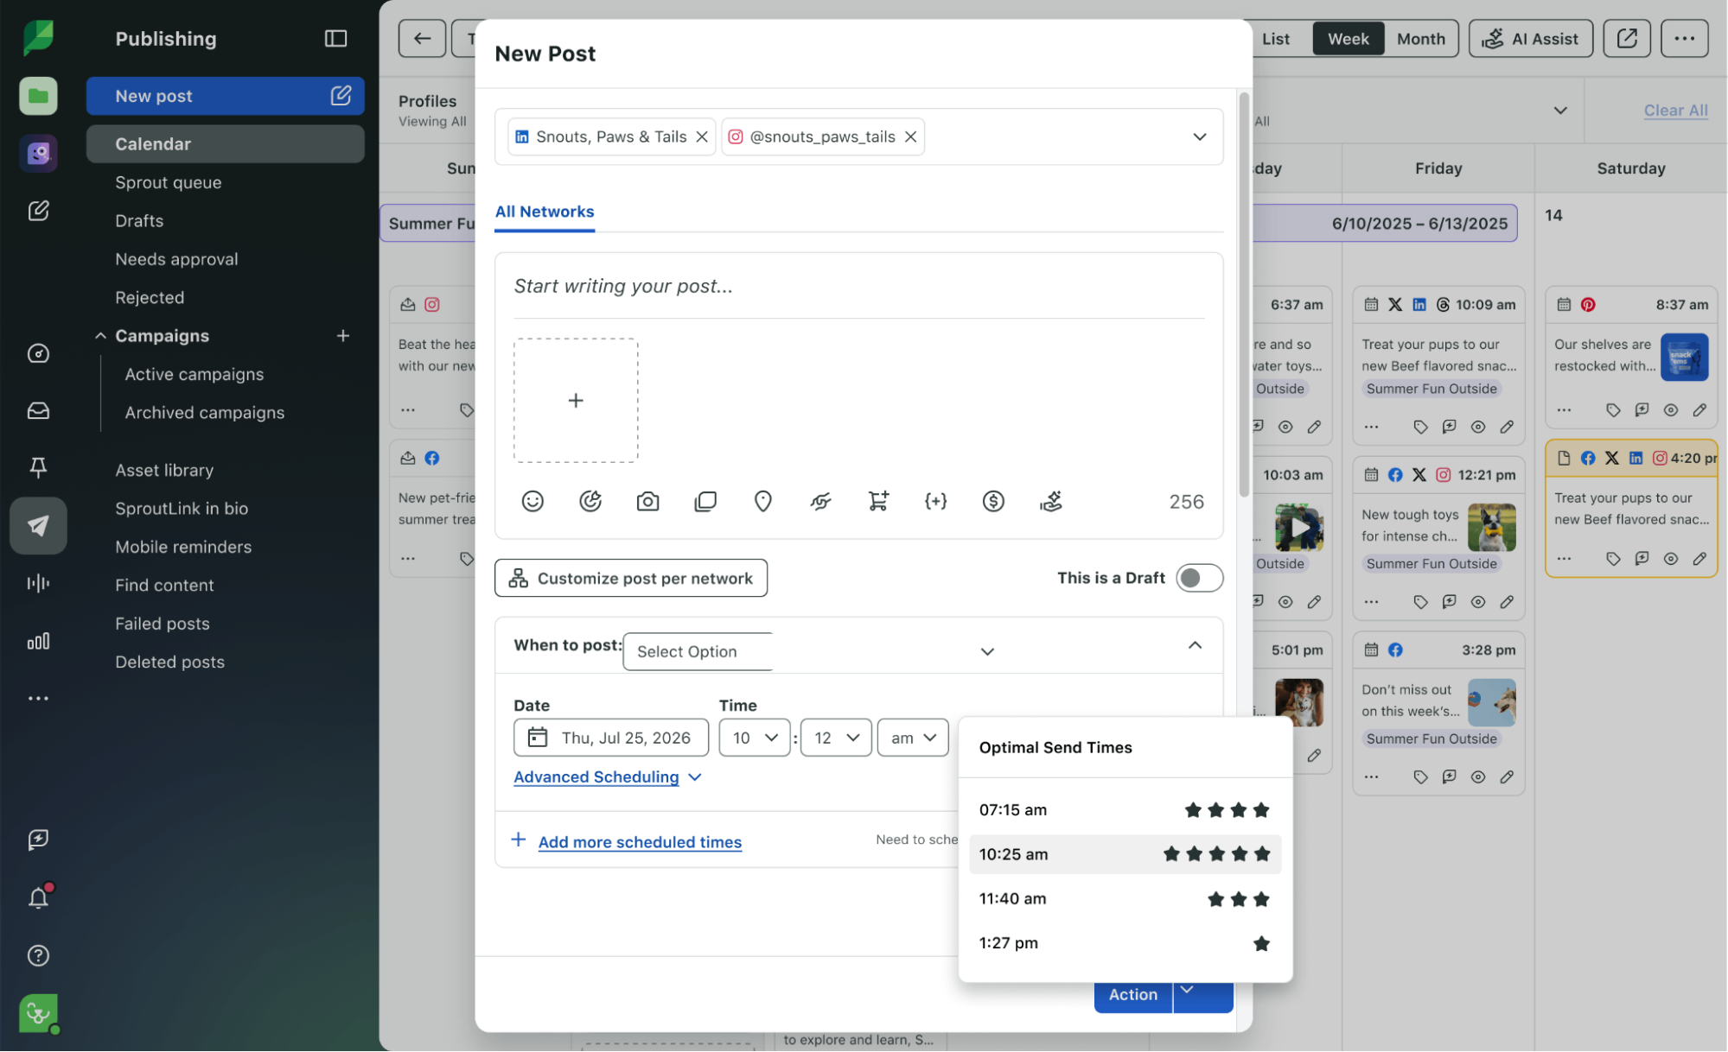Collapse the Publishing sidebar panel icon

click(x=335, y=39)
